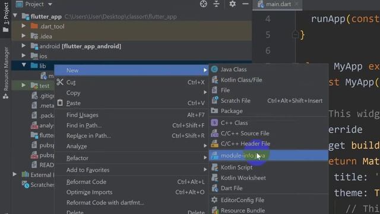The width and height of the screenshot is (380, 214).
Task: Create a new Package
Action: pos(268,111)
